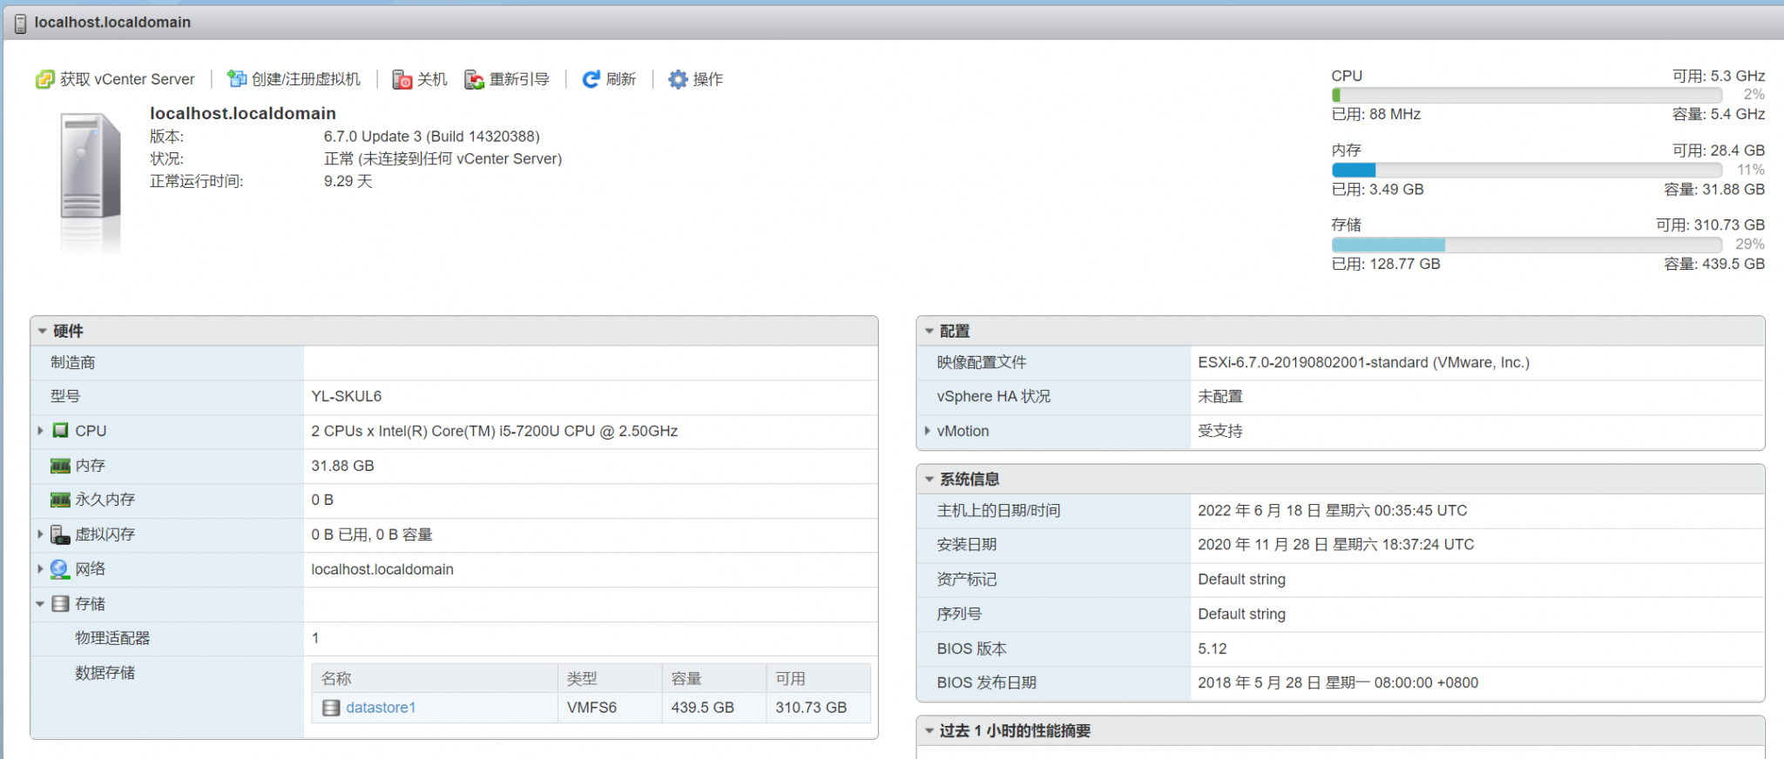Click the persistent memory (永久内存) icon
1784x759 pixels.
[60, 500]
